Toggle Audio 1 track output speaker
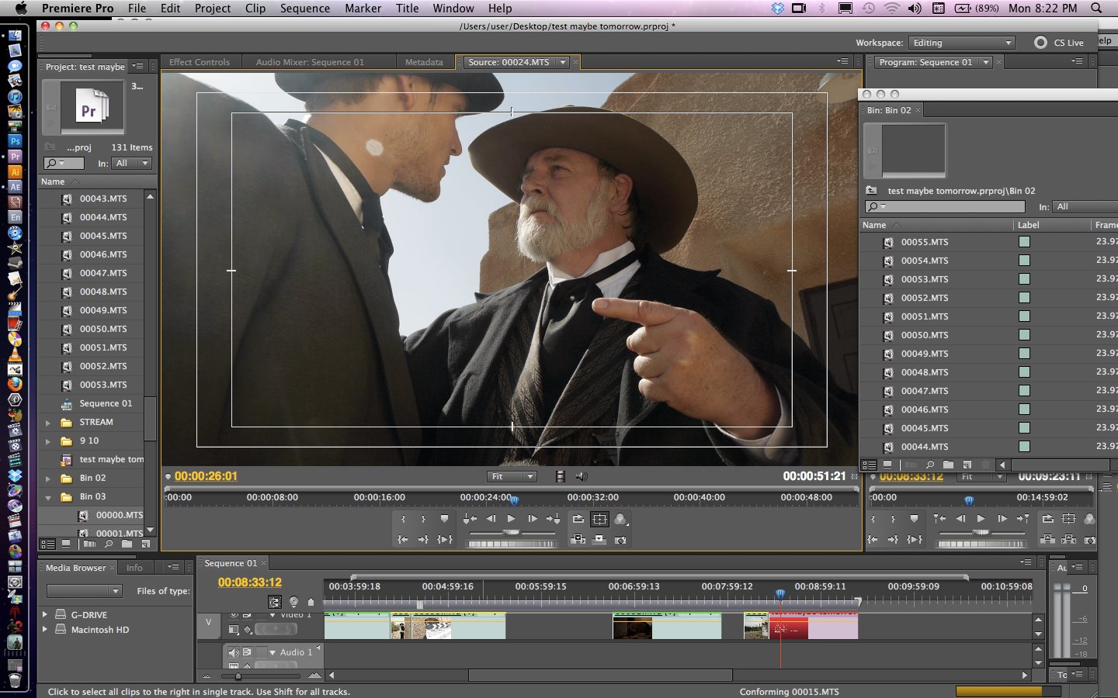 pos(234,652)
